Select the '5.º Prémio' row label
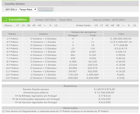This screenshot has height=114, width=140. click(x=12, y=52)
